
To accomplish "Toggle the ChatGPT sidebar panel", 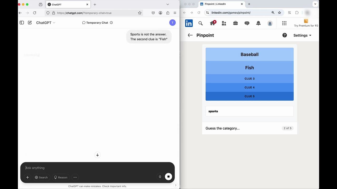I will 22,23.
